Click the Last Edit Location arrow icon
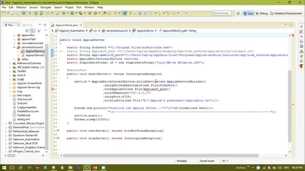Viewport: 305px width, 171px height. [168, 13]
